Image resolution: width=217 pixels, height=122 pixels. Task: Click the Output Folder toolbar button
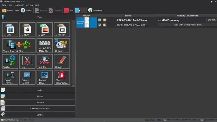pos(10,10)
